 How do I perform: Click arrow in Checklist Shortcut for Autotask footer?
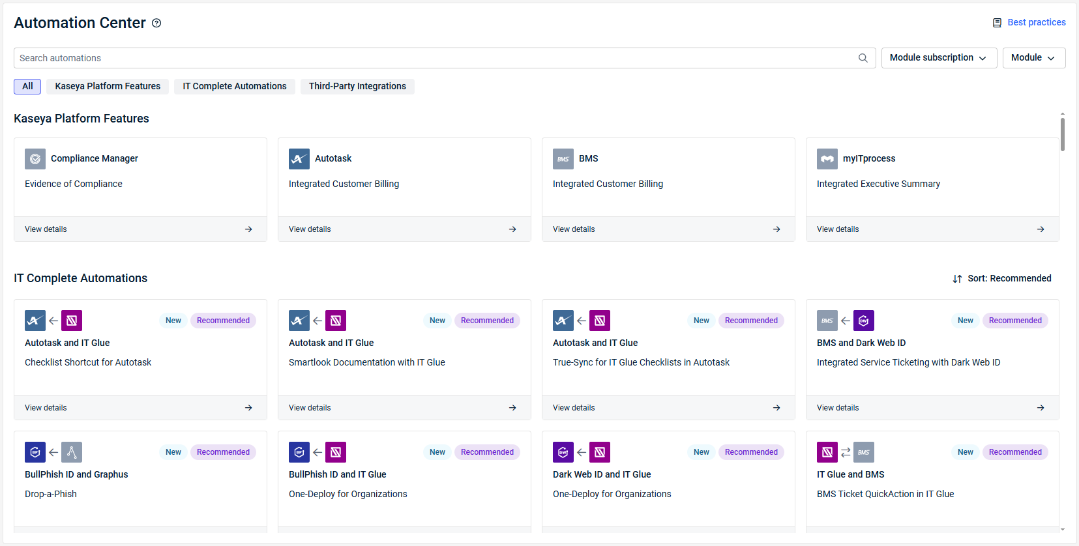point(248,408)
